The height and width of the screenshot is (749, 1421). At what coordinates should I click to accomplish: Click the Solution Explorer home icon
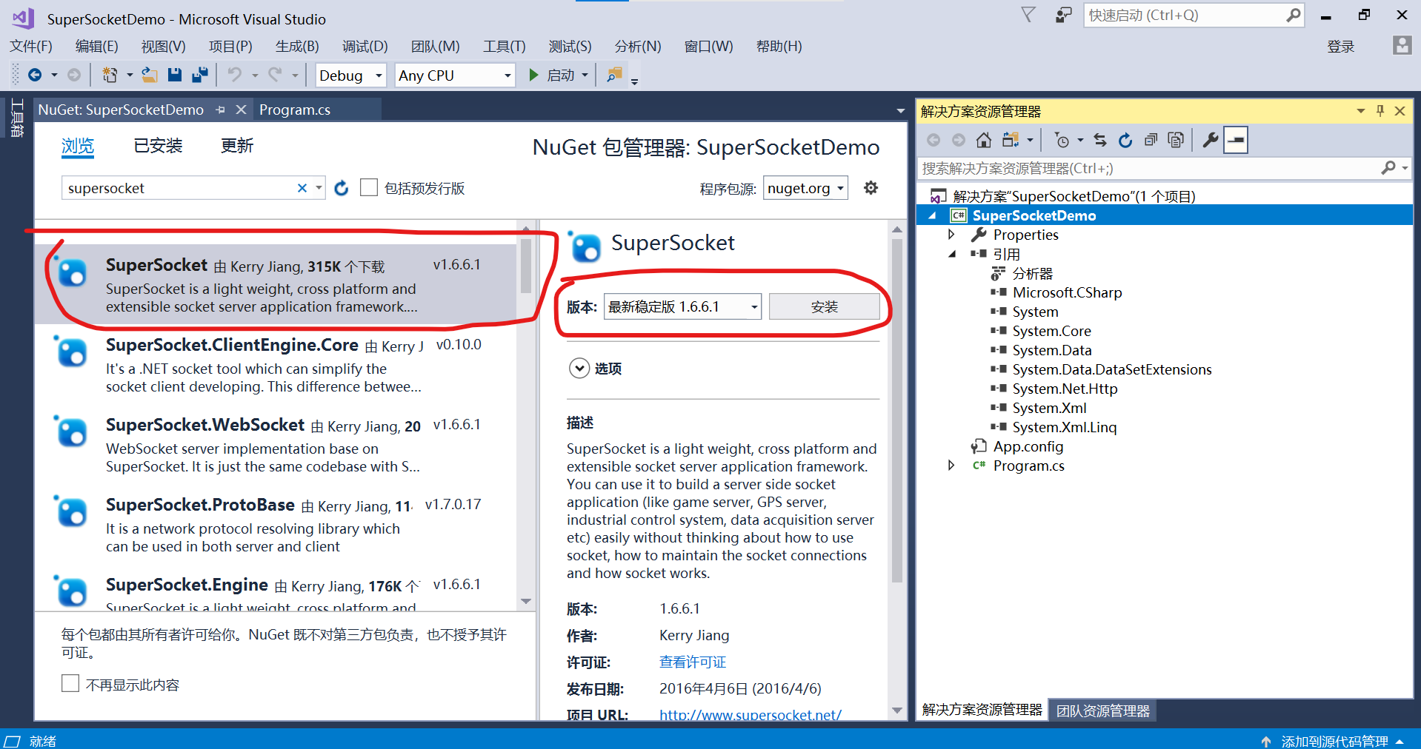click(x=983, y=139)
